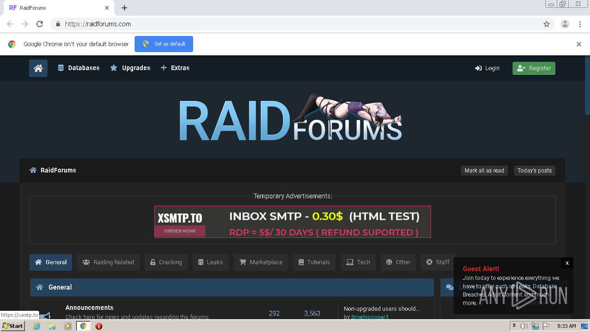Click the General section header
The height and width of the screenshot is (332, 590).
[232, 287]
